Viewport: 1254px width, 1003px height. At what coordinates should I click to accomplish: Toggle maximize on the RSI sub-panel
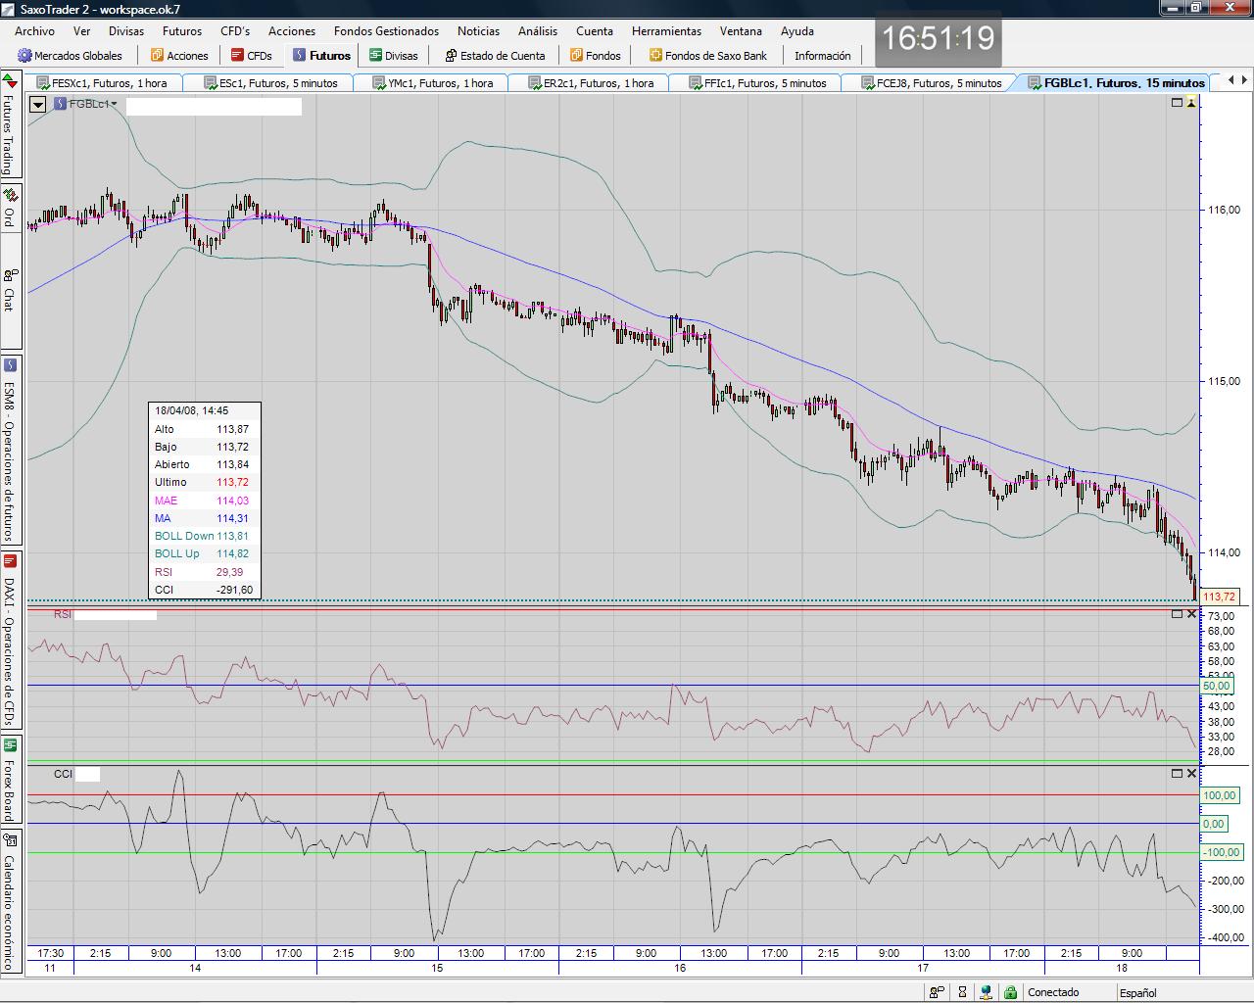[1177, 614]
